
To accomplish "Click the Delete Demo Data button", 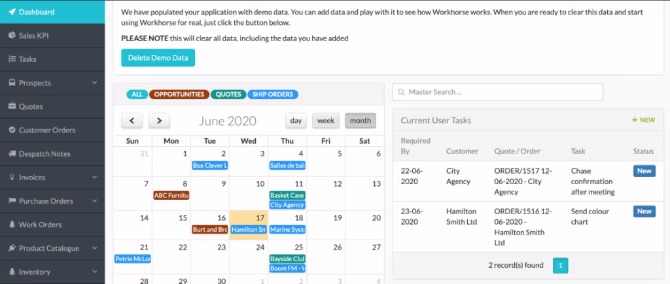I will (158, 58).
